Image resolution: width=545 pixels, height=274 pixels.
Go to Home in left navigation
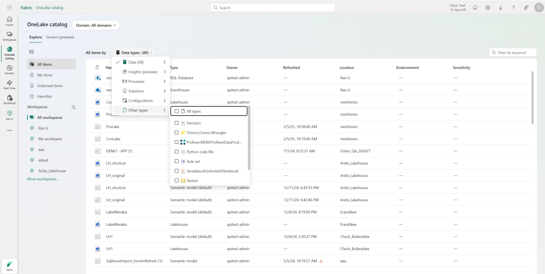click(x=10, y=21)
